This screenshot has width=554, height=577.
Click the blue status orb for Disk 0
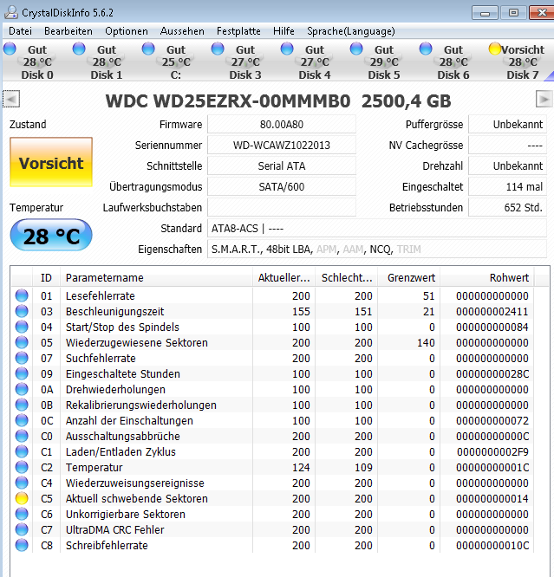pos(10,49)
